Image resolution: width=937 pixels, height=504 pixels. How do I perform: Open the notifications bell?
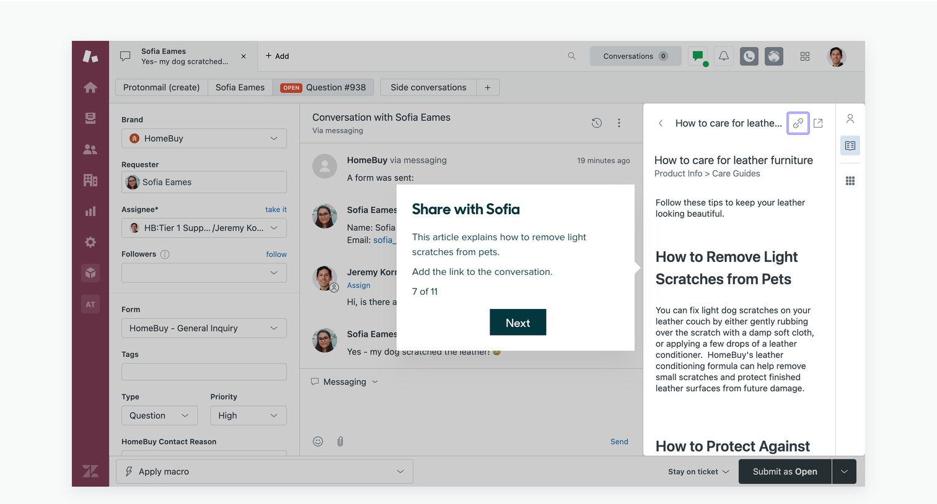[724, 56]
